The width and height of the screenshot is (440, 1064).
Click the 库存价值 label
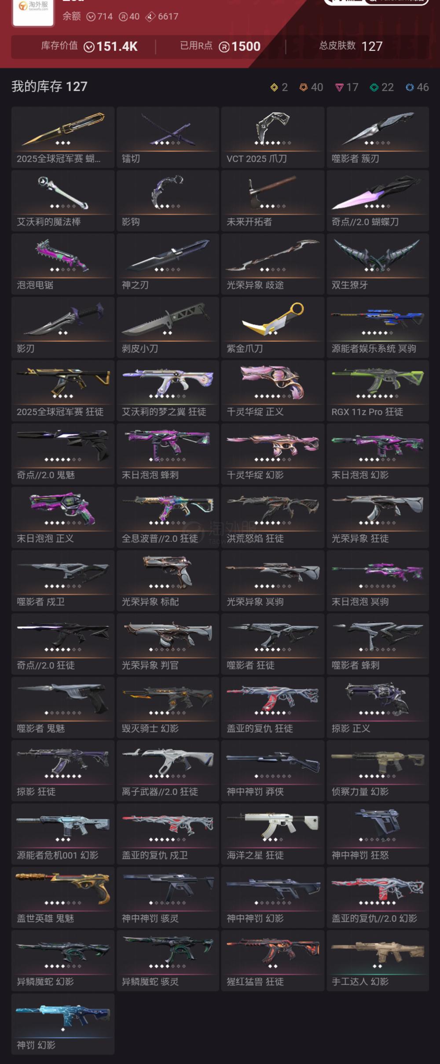(x=59, y=46)
